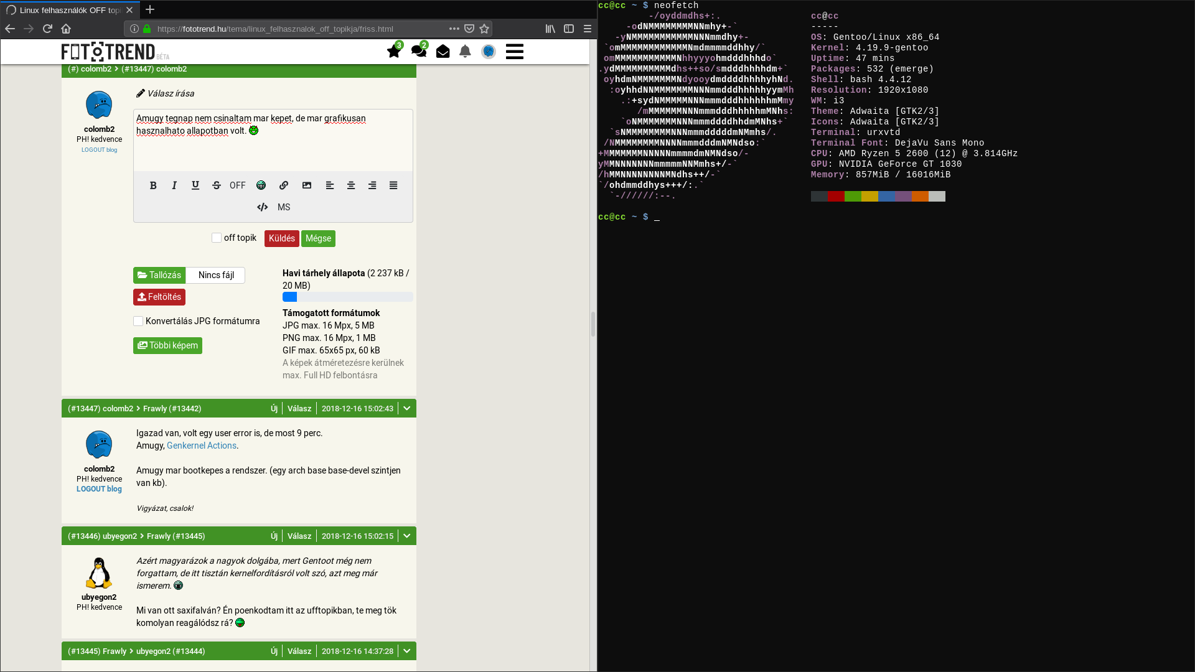The width and height of the screenshot is (1195, 672).
Task: Click Save to Pocket icon
Action: coord(469,29)
